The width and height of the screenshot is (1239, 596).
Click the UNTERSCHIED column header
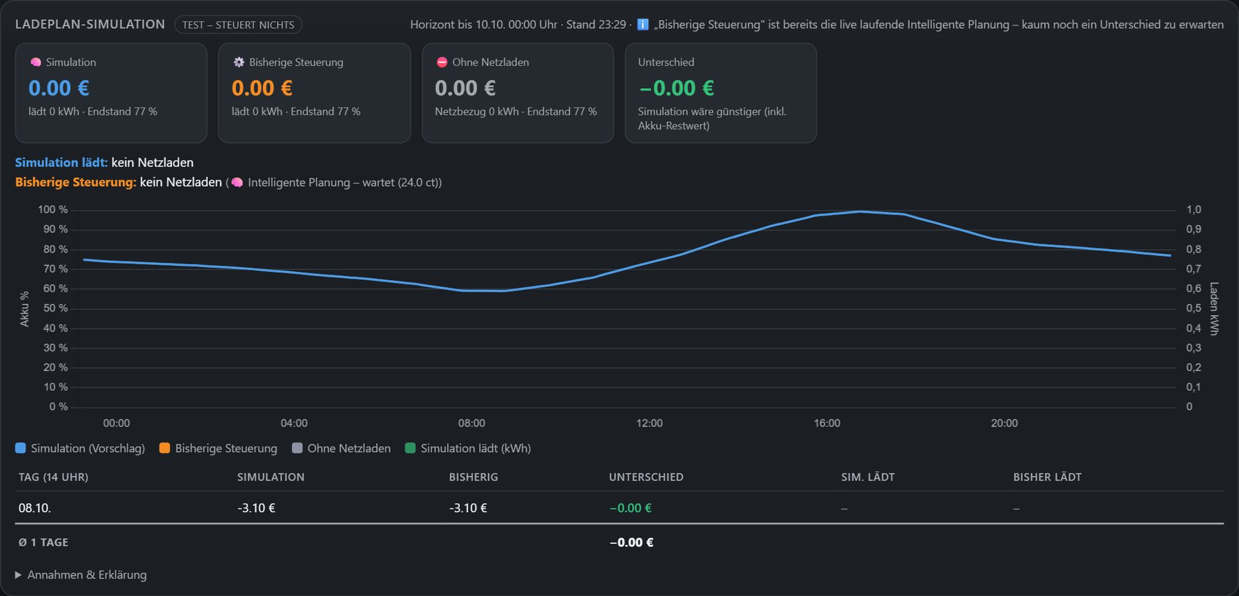[646, 477]
